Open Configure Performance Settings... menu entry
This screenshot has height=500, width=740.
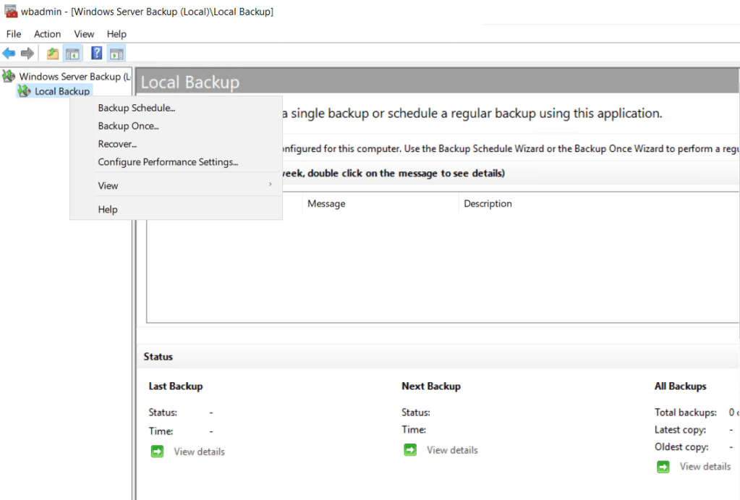(x=168, y=162)
